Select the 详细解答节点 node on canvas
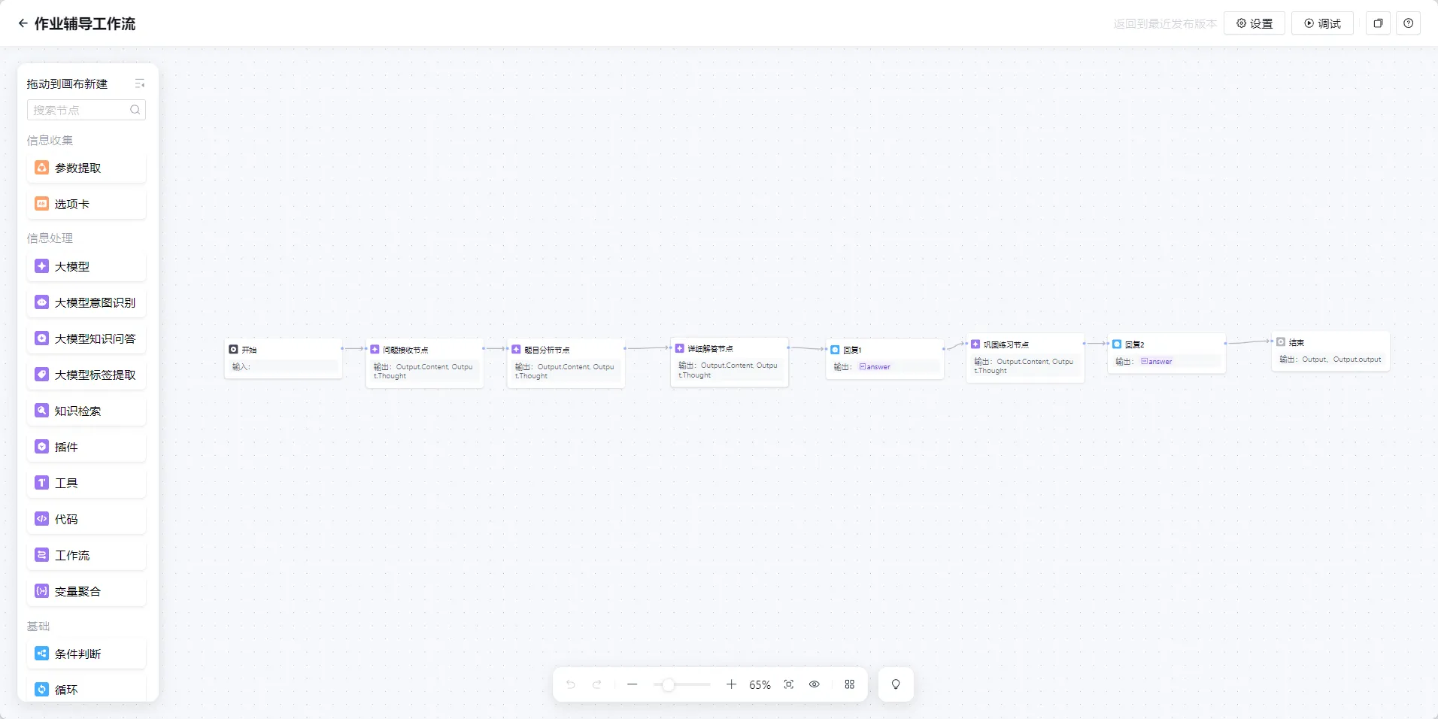1438x719 pixels. coord(729,362)
